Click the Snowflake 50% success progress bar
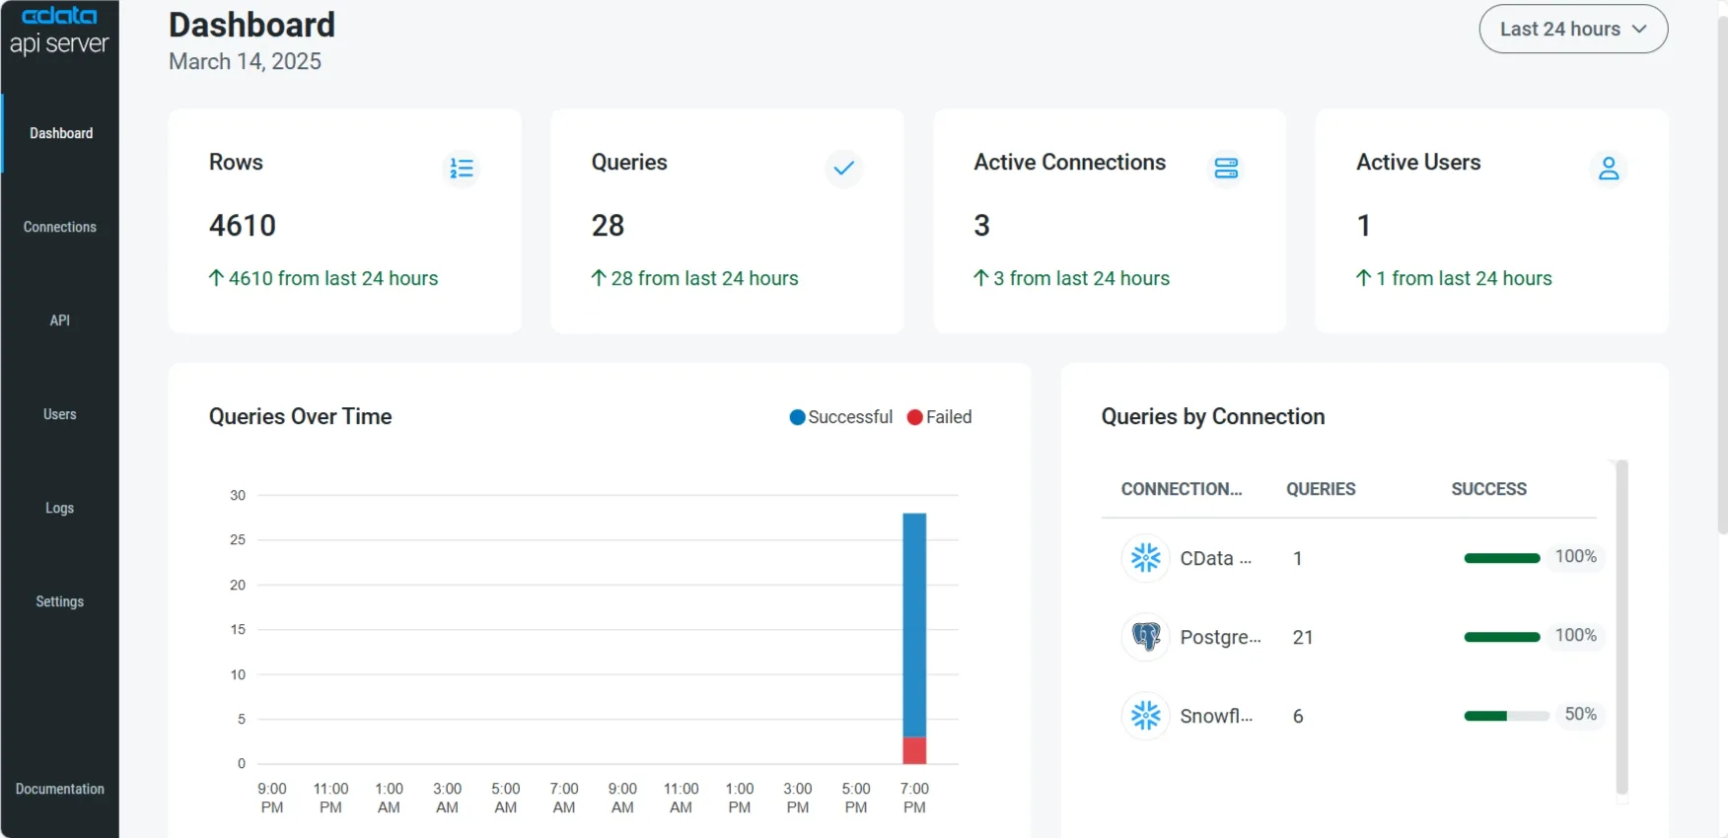Viewport: 1728px width, 838px height. coord(1506,716)
